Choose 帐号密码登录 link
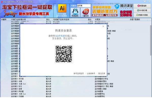 [x=79, y=74]
